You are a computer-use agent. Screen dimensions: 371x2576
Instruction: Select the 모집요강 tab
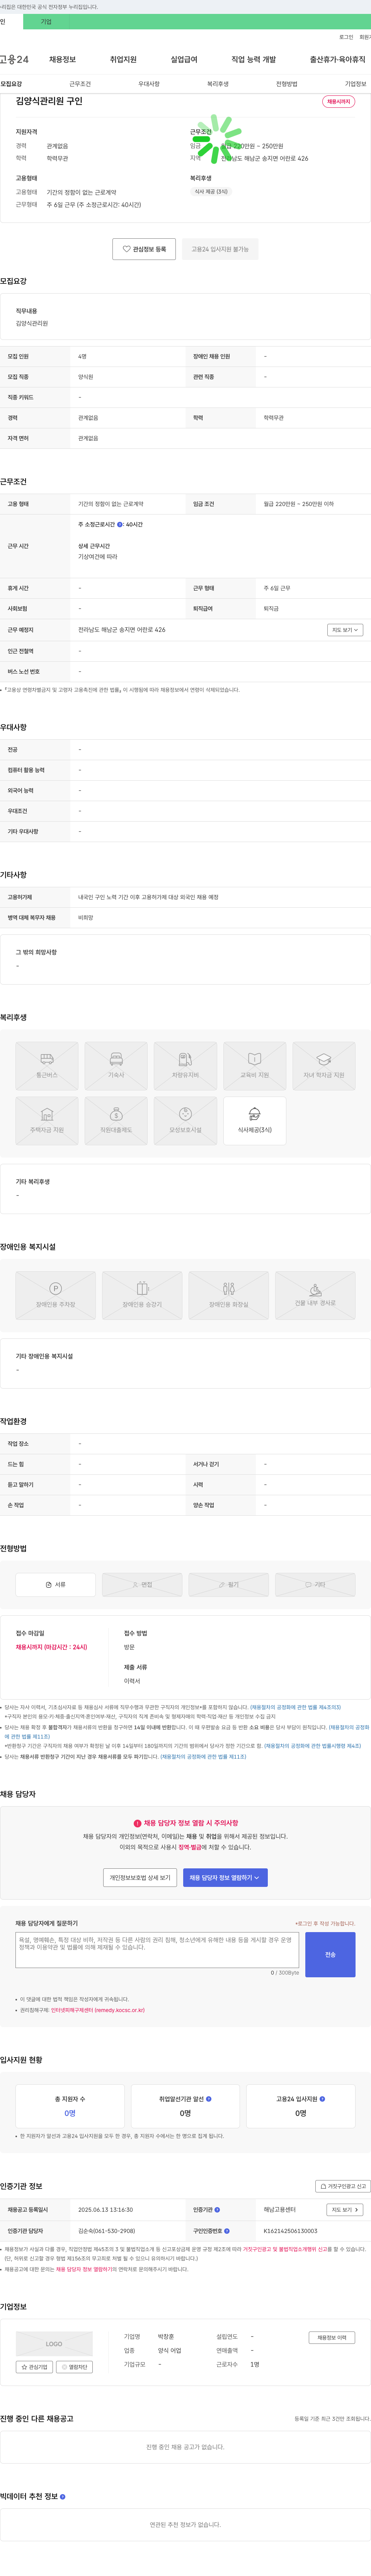point(11,84)
